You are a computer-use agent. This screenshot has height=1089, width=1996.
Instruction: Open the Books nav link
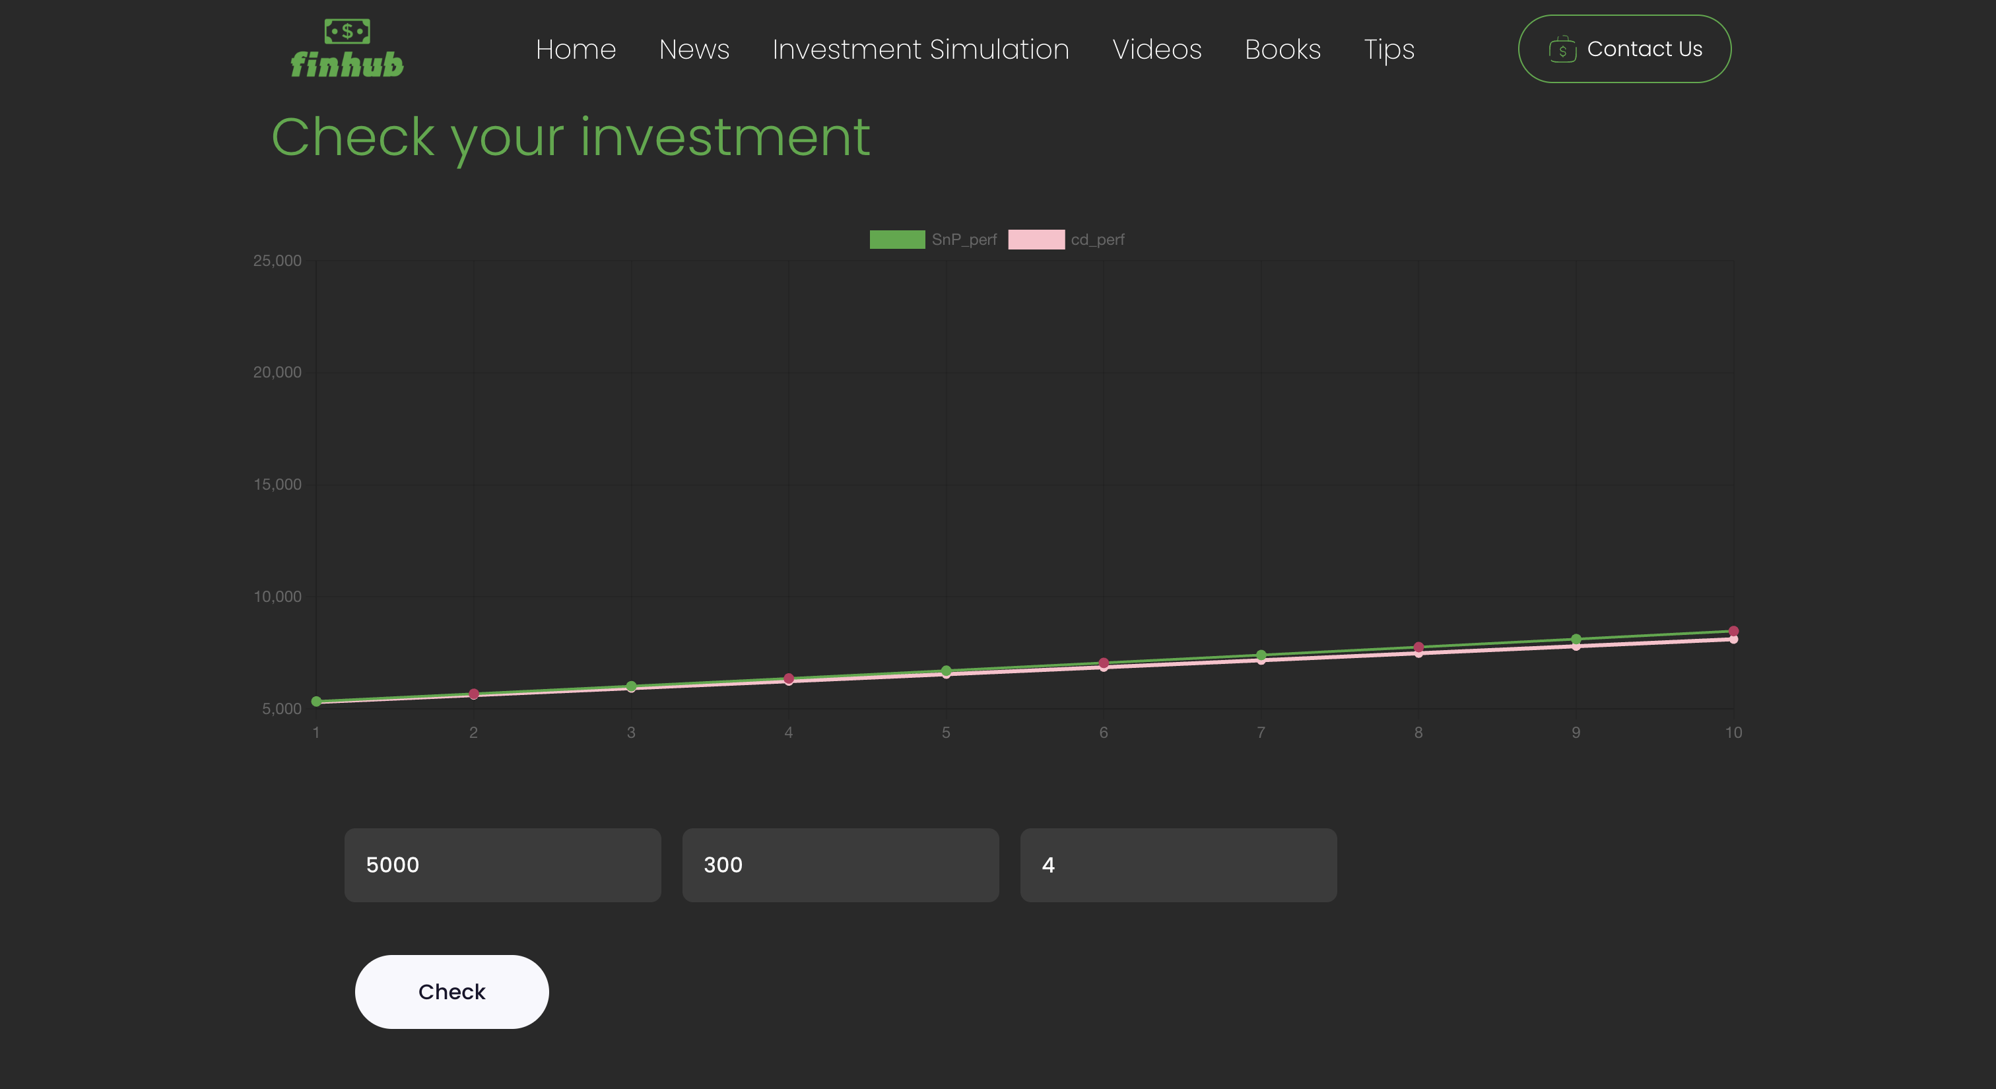click(x=1282, y=49)
